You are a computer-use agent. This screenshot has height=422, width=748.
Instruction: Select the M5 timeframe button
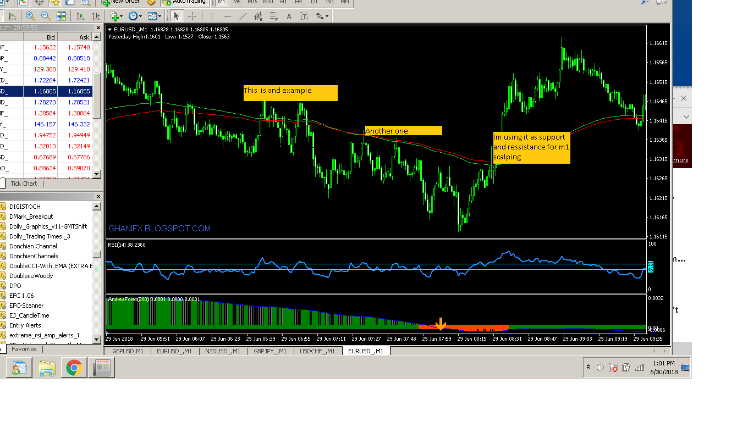237,2
